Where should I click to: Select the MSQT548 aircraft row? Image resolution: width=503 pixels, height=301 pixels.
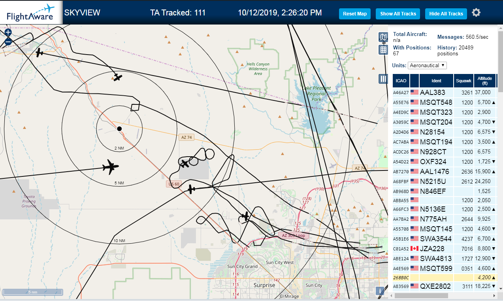point(445,102)
